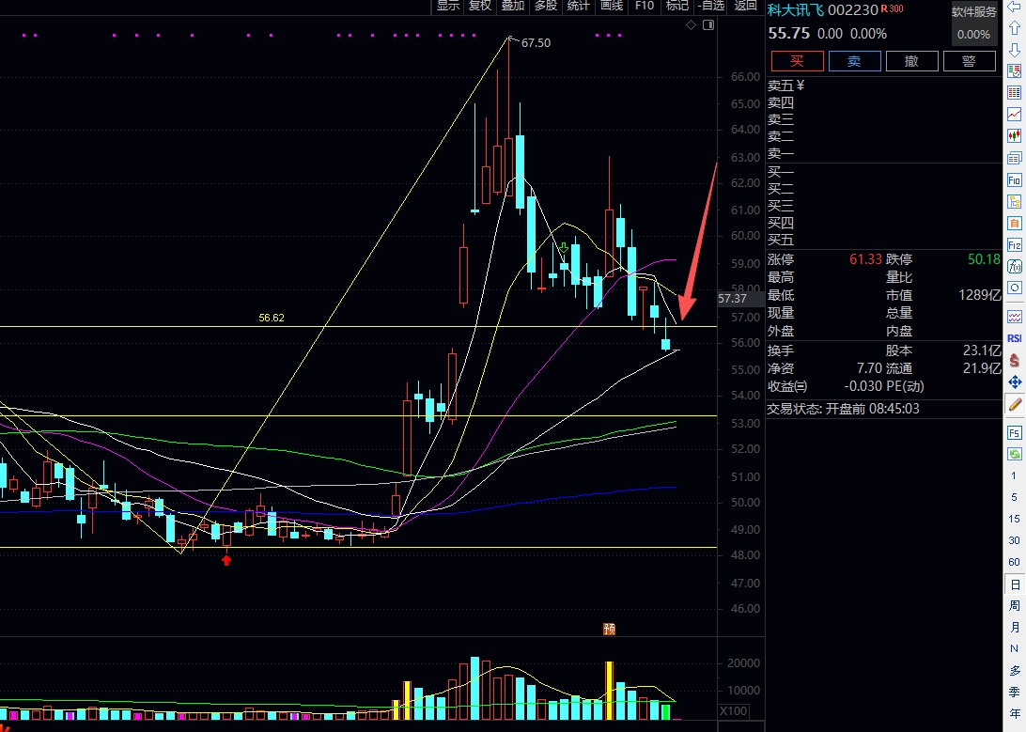
Task: Click the back arrow icon in right sidebar
Action: coord(1014,8)
